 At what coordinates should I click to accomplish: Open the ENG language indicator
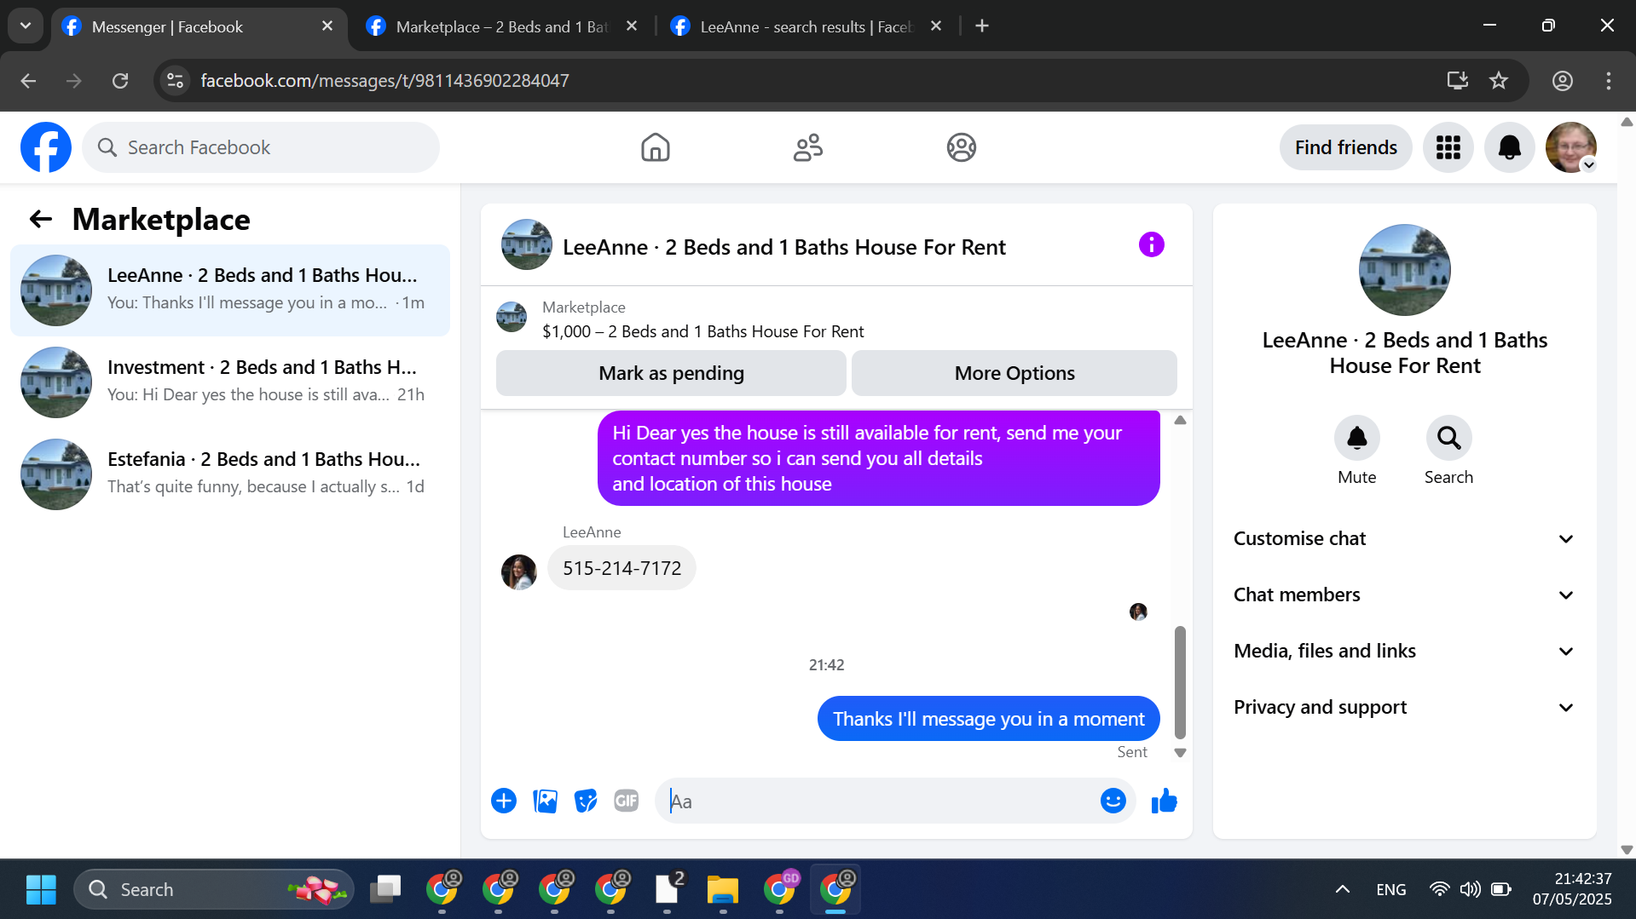[x=1390, y=889]
